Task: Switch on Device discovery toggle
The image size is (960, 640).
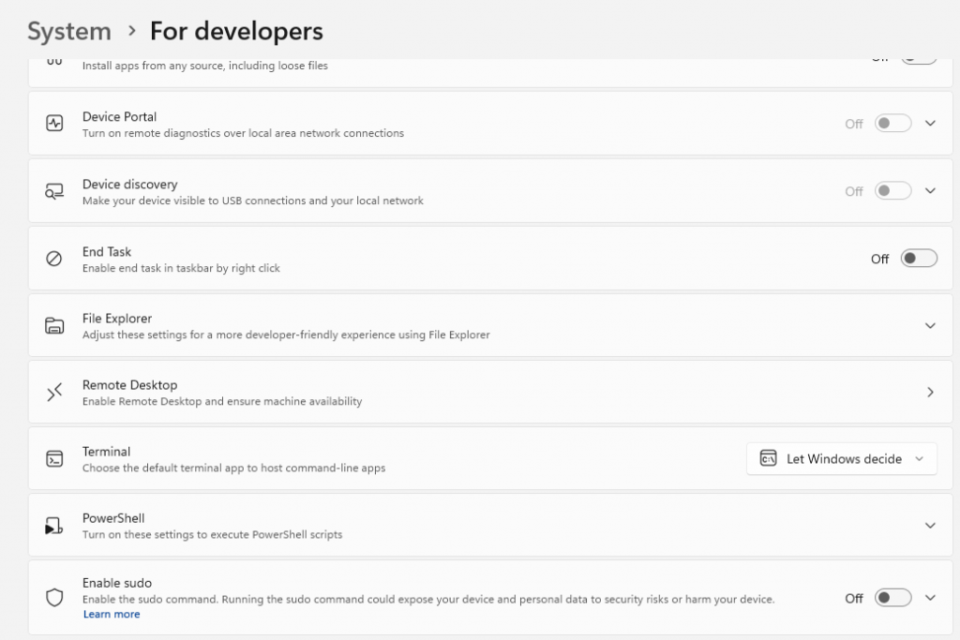Action: click(892, 191)
